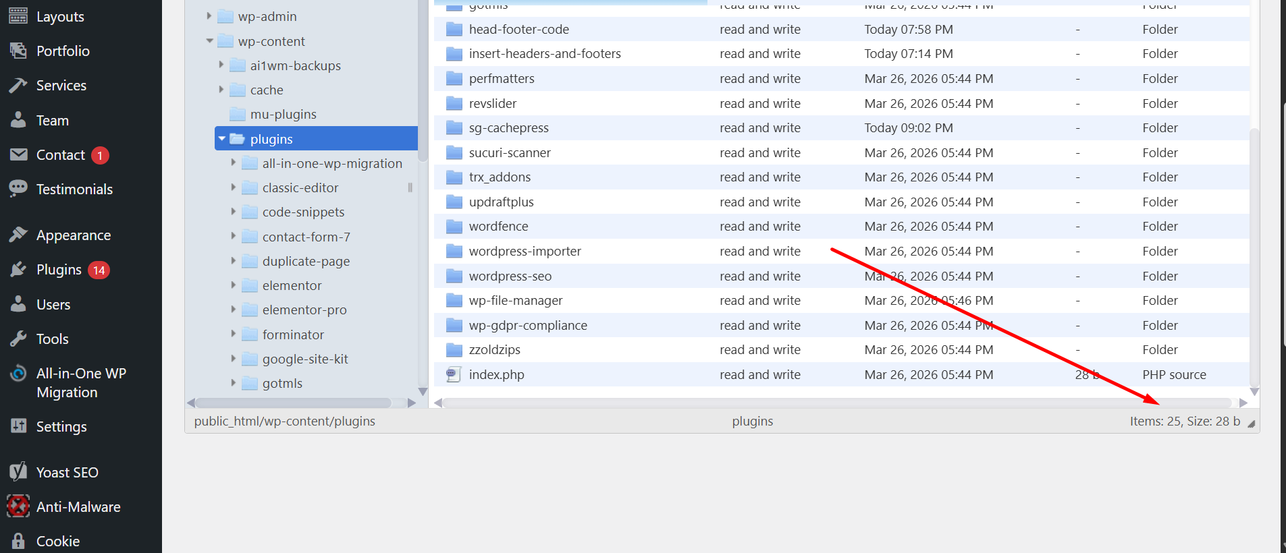Click the Anti-Malware icon

(x=18, y=506)
